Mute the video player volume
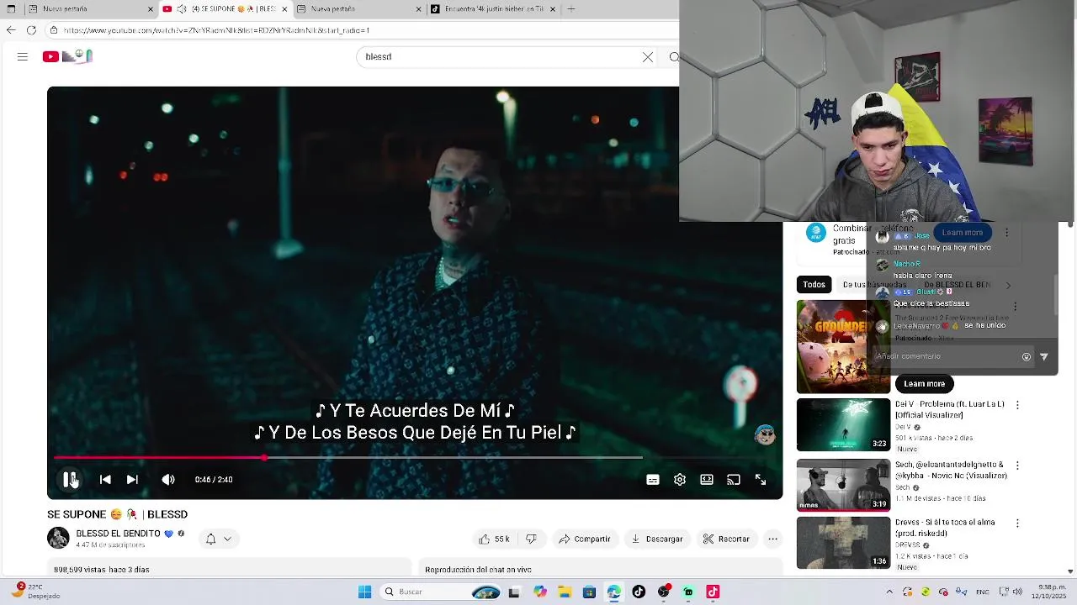1077x605 pixels. tap(168, 479)
